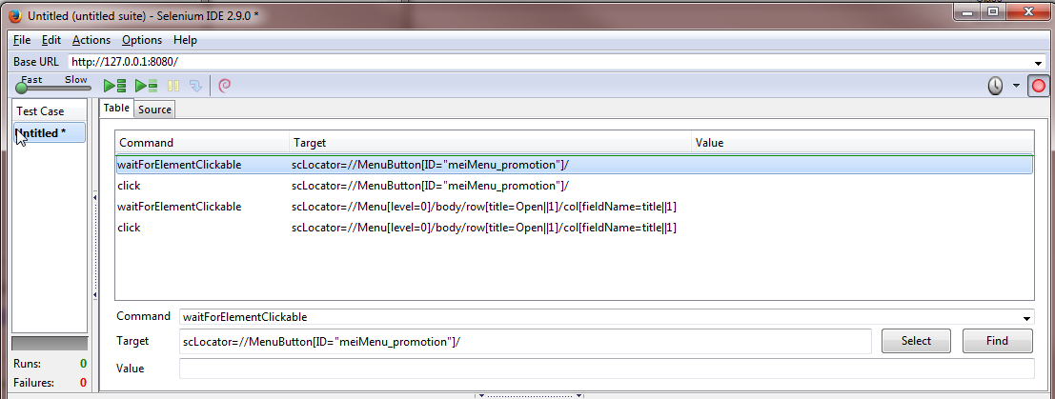Click the Find button
1055x399 pixels.
(997, 341)
